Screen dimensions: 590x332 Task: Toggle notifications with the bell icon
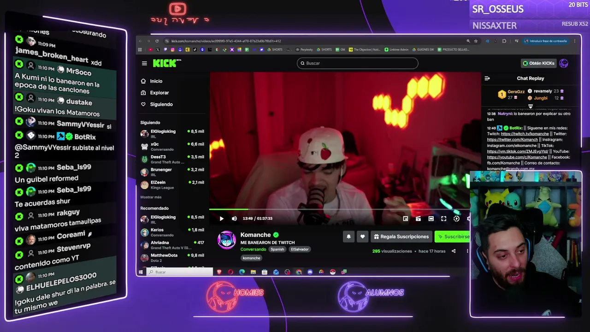348,237
